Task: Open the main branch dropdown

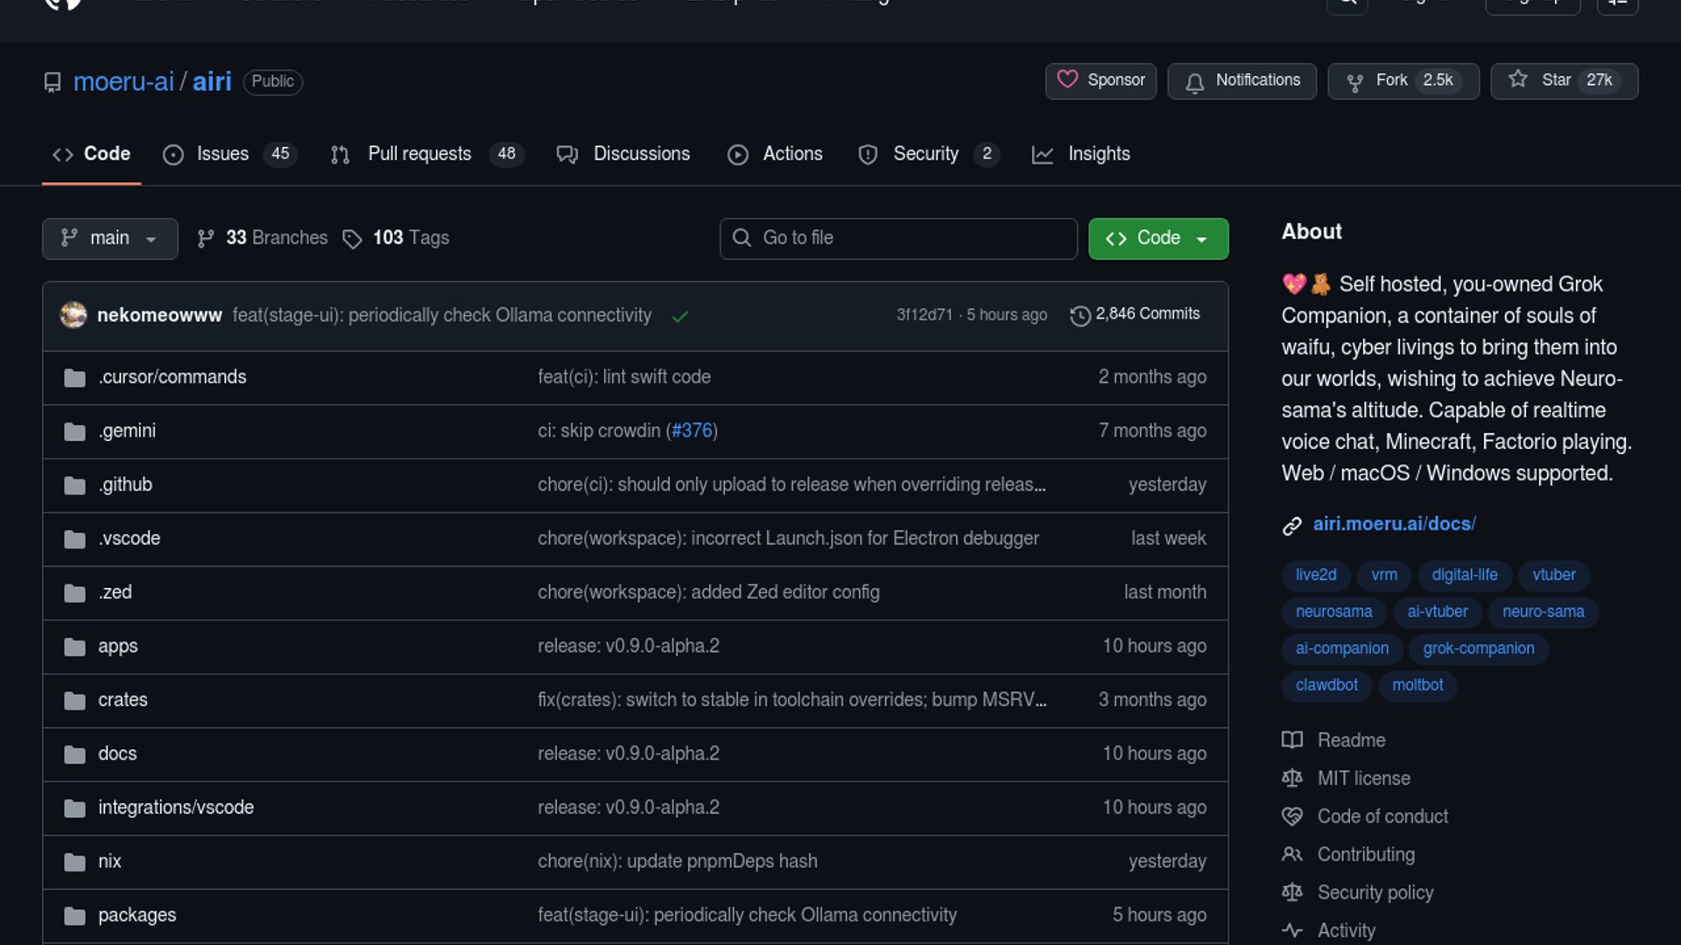Action: 109,238
